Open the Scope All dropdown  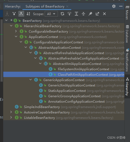(x=51, y=14)
